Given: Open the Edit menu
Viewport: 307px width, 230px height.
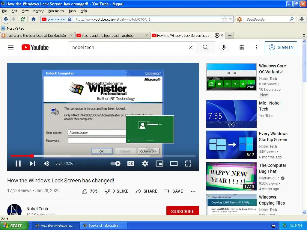Looking at the screenshot, I should coord(14,11).
